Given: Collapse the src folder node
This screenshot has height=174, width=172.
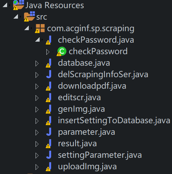Looking at the screenshot, I should click(x=16, y=17).
